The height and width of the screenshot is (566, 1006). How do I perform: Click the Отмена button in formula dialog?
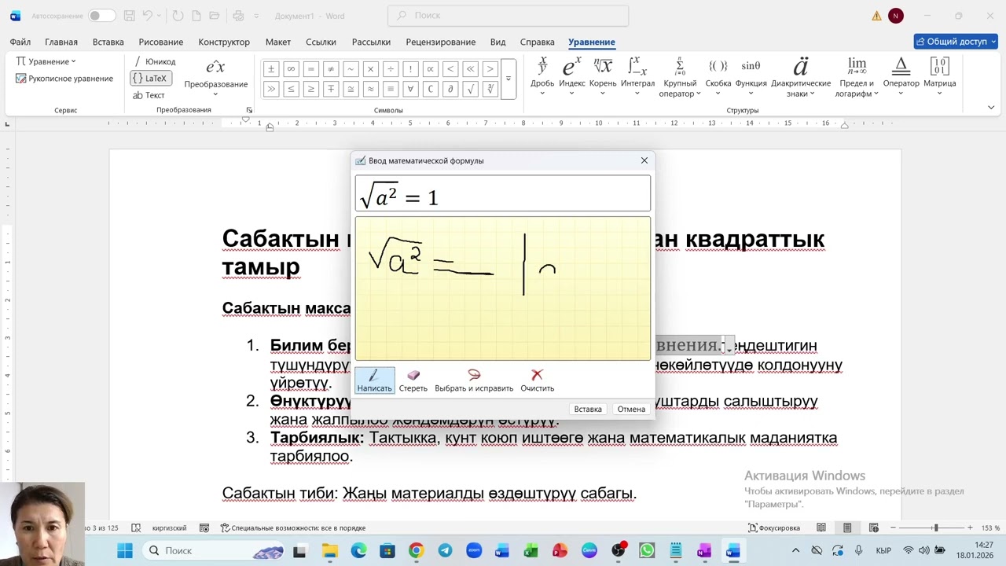[631, 409]
